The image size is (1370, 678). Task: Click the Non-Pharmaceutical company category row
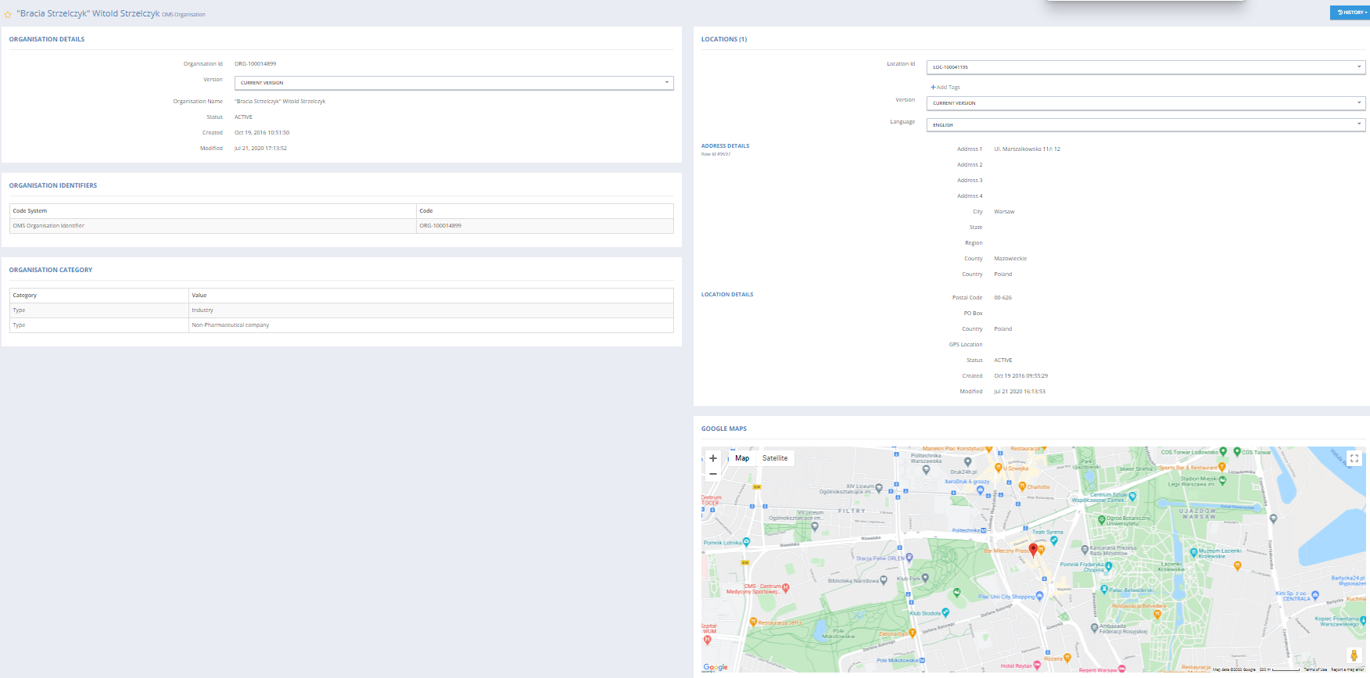pyautogui.click(x=231, y=325)
